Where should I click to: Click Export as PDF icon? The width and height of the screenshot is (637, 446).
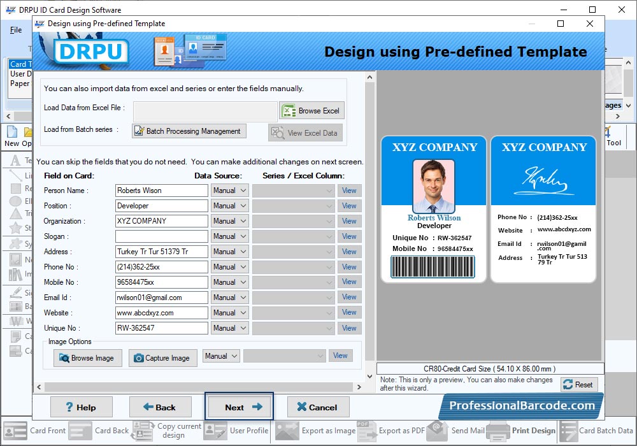coord(367,431)
